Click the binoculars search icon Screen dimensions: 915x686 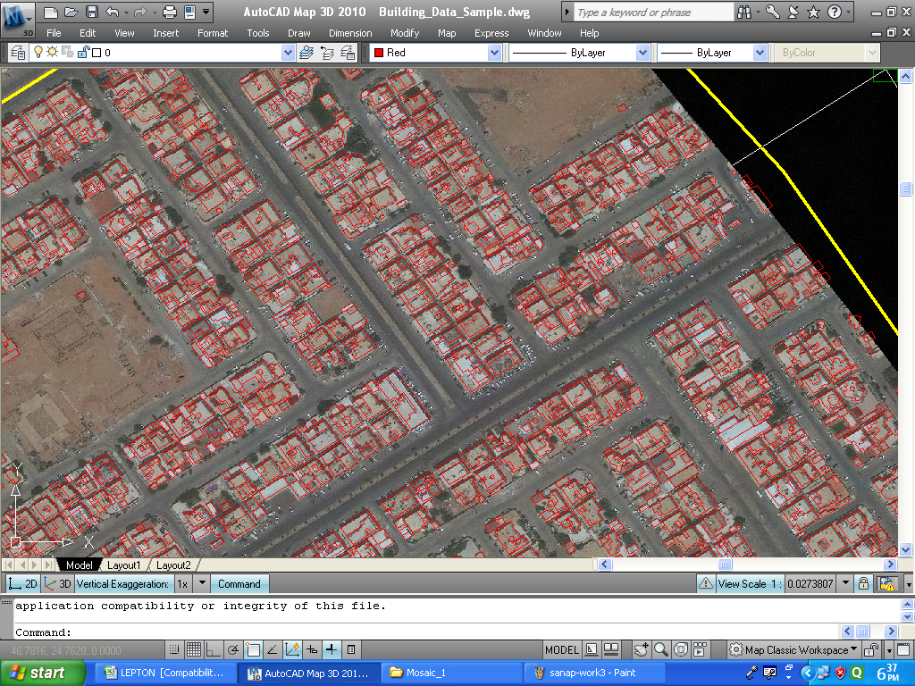(744, 12)
